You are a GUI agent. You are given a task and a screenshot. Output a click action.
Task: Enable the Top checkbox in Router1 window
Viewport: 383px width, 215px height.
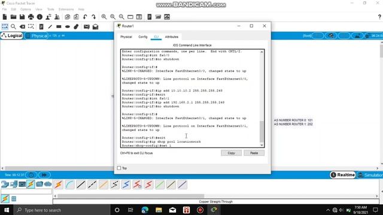tap(119, 168)
